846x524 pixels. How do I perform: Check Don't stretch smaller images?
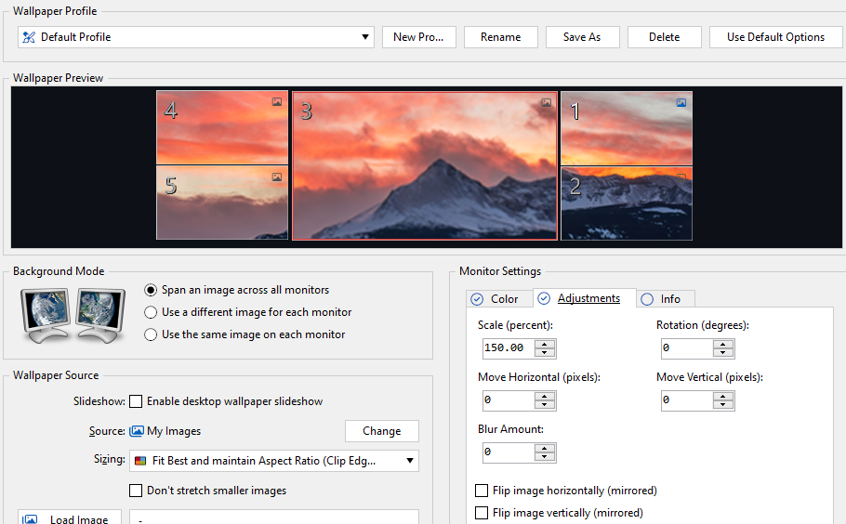136,491
